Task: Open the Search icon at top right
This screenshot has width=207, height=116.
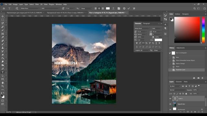Action: [x=194, y=8]
